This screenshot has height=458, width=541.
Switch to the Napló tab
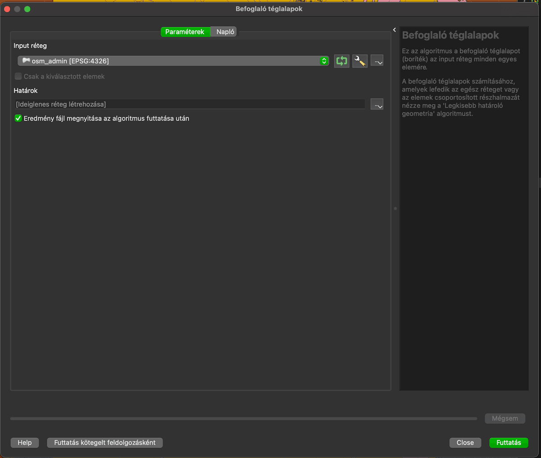tap(225, 32)
